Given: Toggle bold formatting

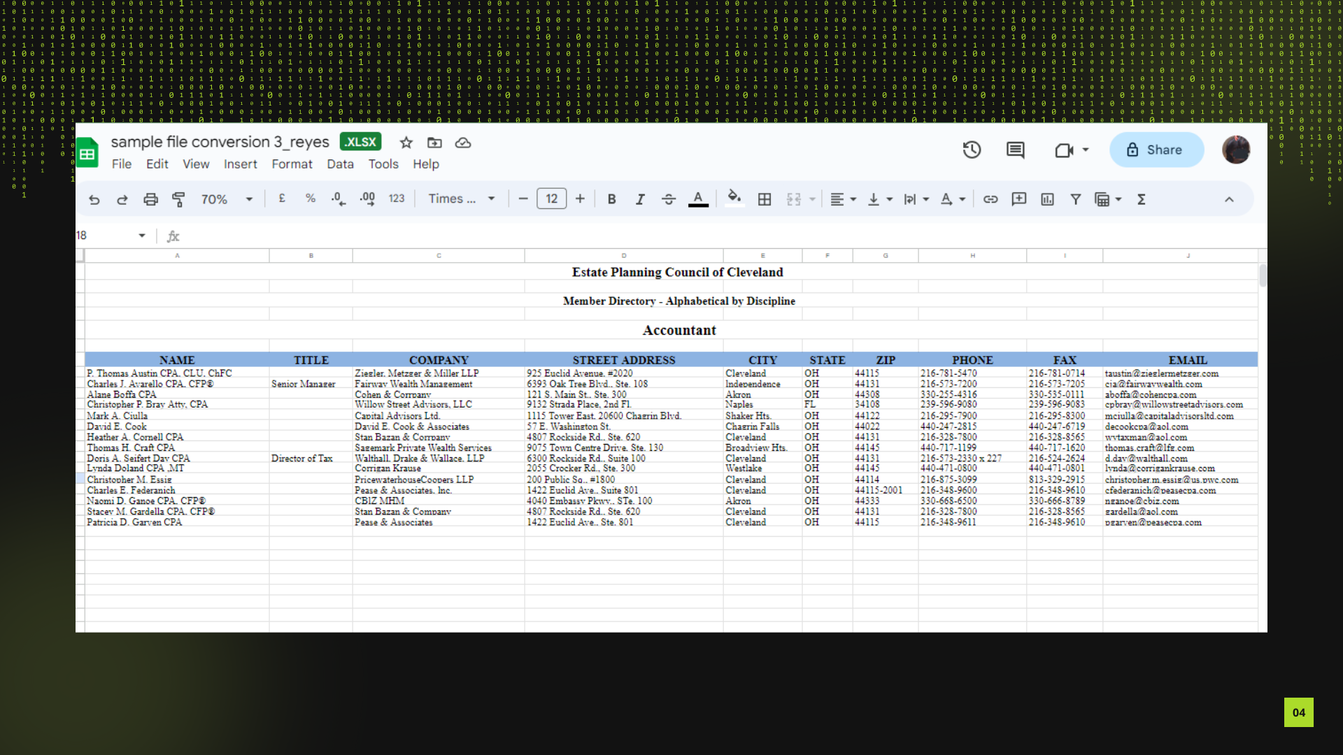Looking at the screenshot, I should click(612, 199).
